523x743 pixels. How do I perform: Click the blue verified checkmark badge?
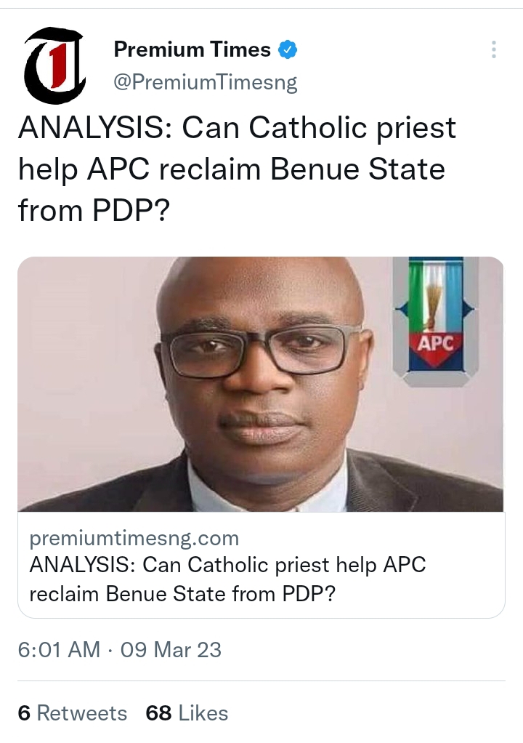(288, 50)
